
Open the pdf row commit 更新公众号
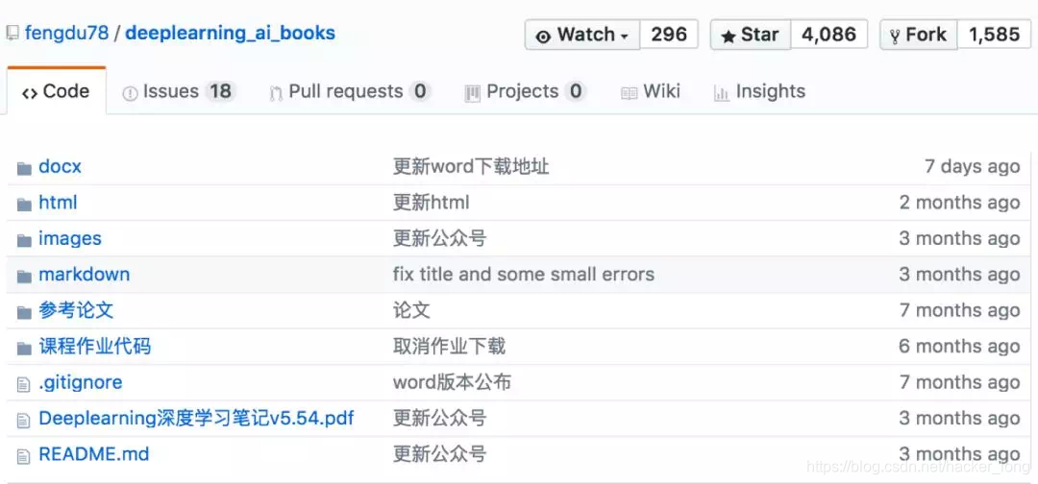point(439,418)
